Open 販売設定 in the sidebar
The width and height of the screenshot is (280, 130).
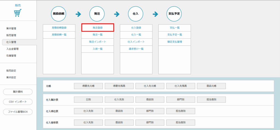pyautogui.click(x=11, y=71)
